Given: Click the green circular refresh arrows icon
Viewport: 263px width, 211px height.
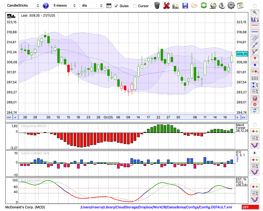Looking at the screenshot, I should pyautogui.click(x=204, y=5).
